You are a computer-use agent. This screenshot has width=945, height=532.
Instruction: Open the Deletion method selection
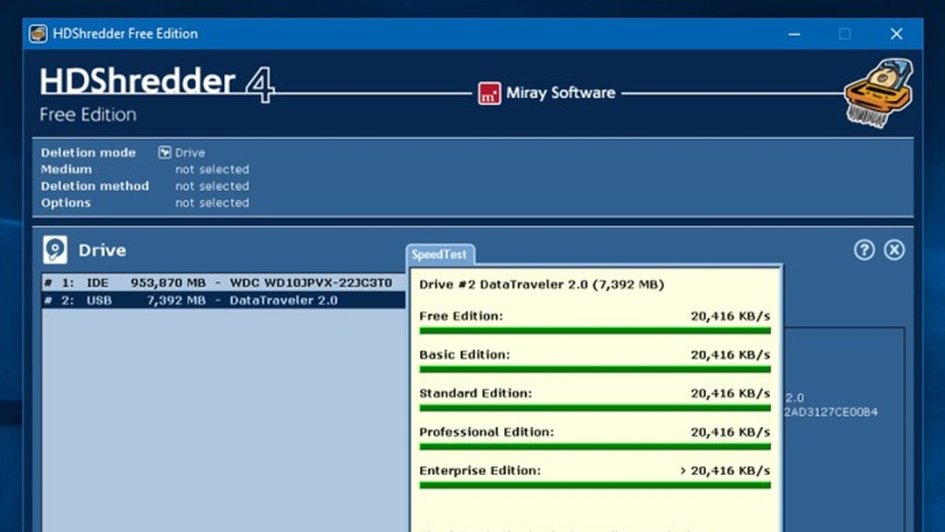[212, 185]
